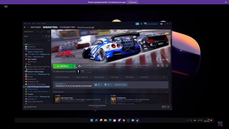The height and width of the screenshot is (129, 229).
Task: Go back with Steam's back arrow
Action: pyautogui.click(x=25, y=27)
